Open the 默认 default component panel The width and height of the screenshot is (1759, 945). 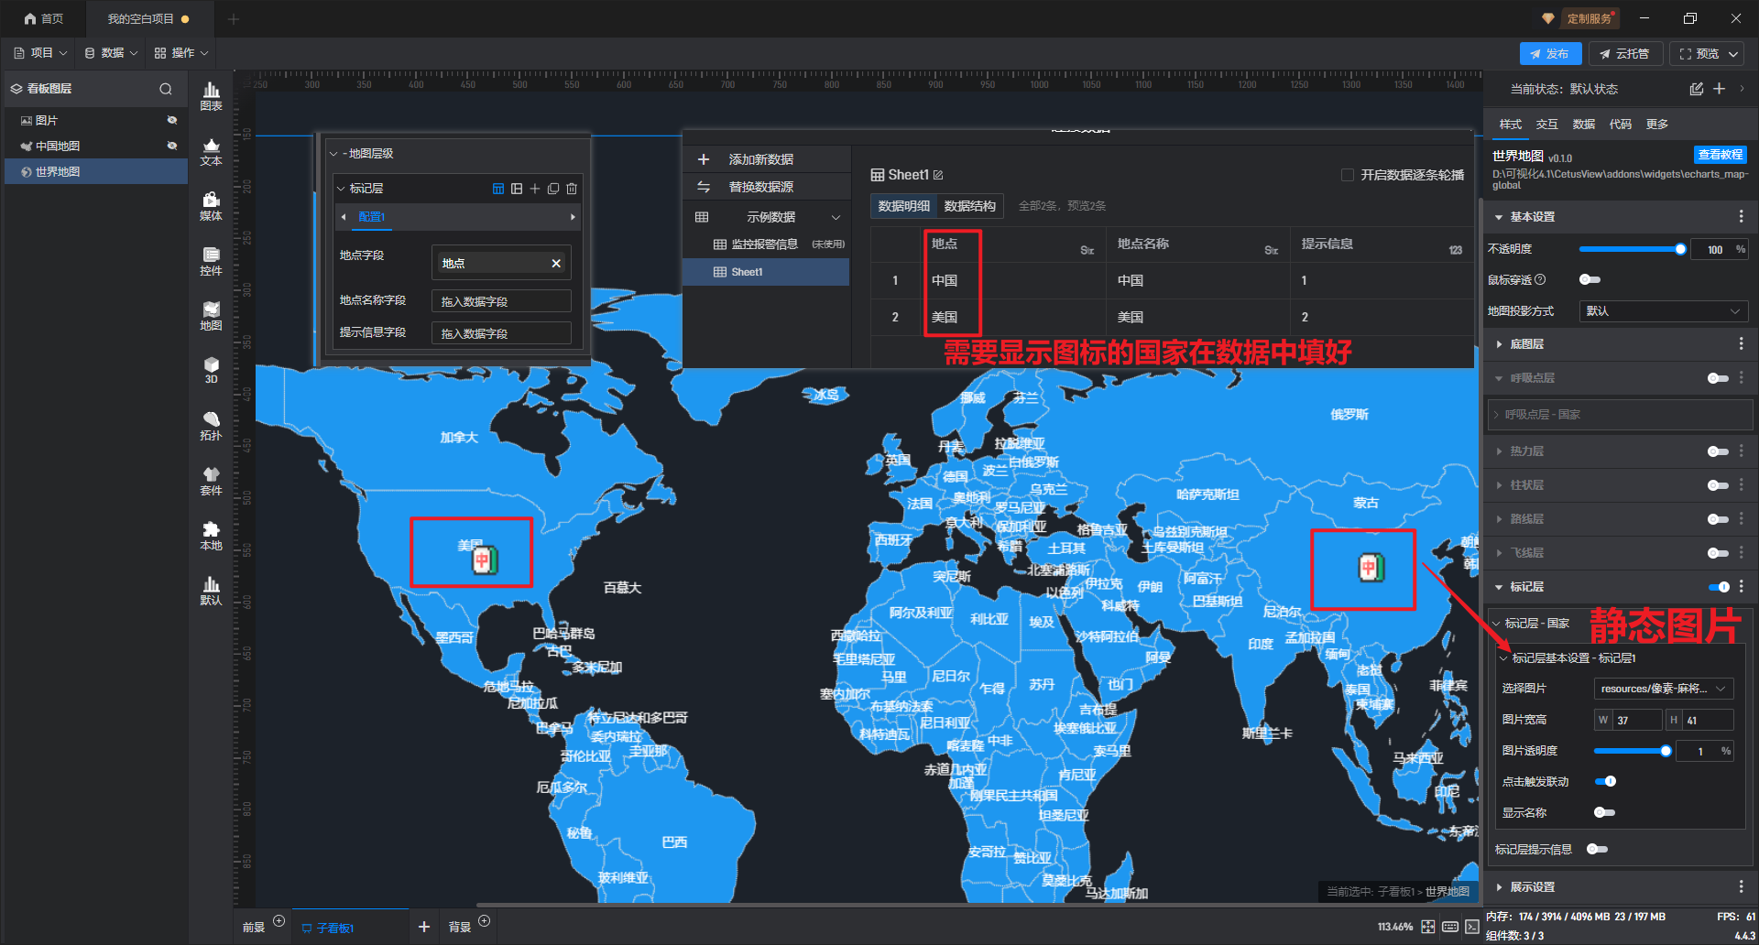(211, 591)
